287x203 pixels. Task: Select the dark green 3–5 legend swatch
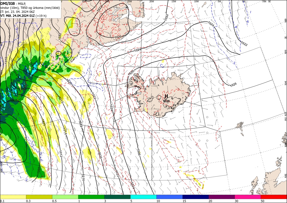coord(117,197)
